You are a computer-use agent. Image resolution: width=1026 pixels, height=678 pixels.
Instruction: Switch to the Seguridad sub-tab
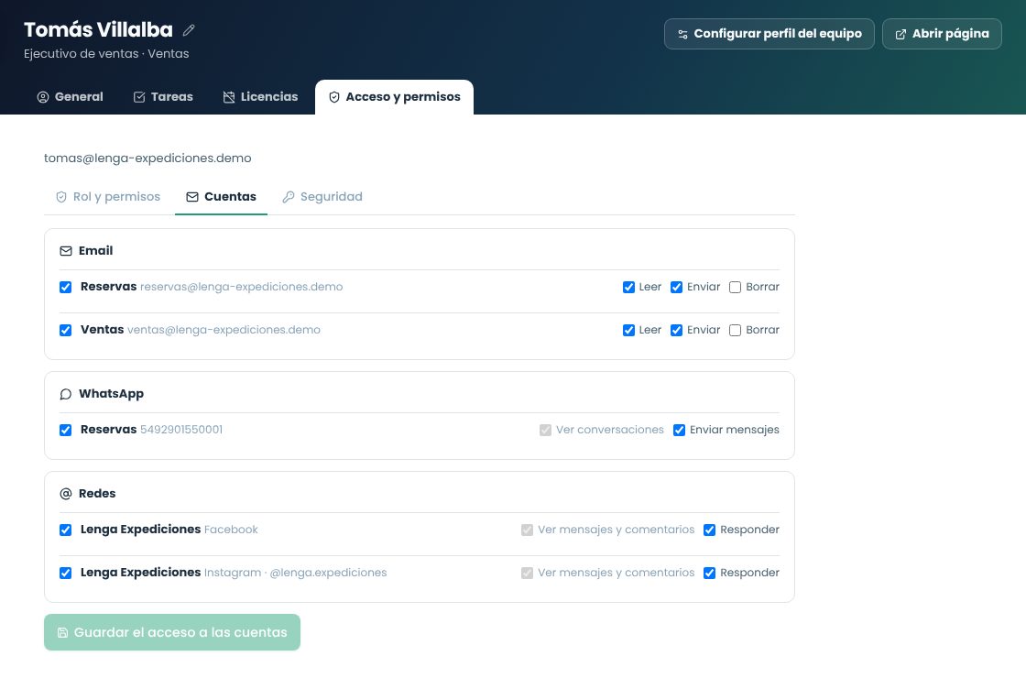tap(322, 197)
